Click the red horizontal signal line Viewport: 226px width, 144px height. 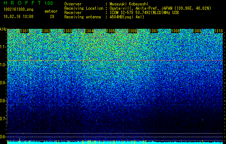115,60
